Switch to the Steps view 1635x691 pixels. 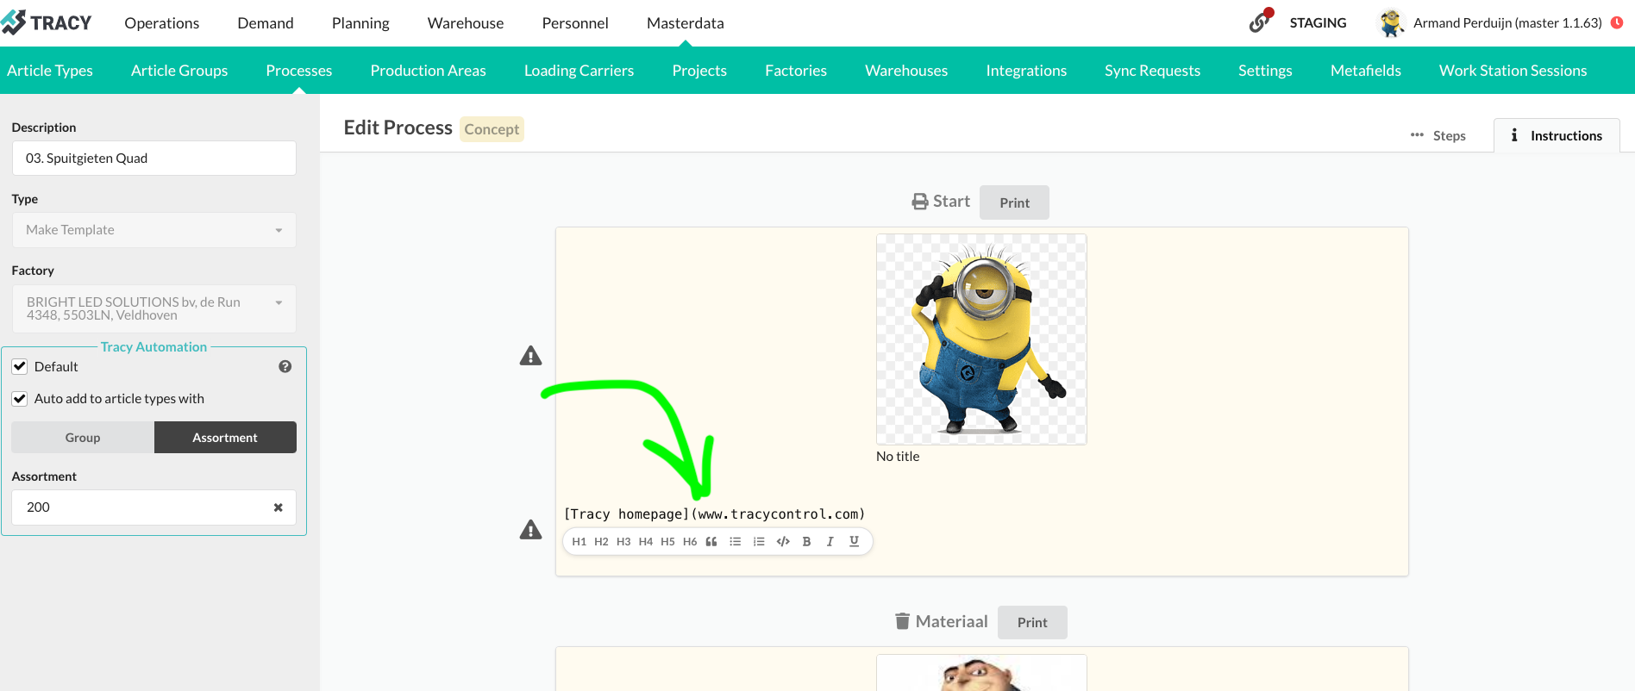tap(1438, 135)
